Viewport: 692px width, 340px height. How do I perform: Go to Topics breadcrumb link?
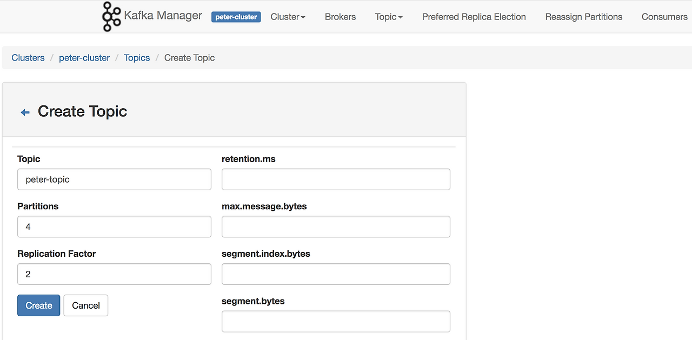point(137,58)
